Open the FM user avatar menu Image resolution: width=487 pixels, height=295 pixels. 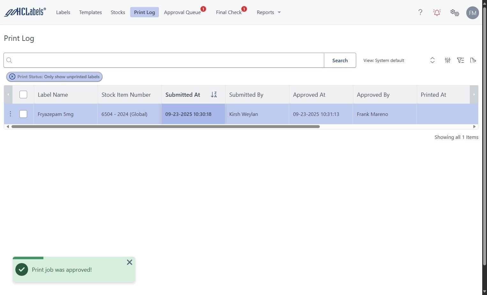coord(472,13)
